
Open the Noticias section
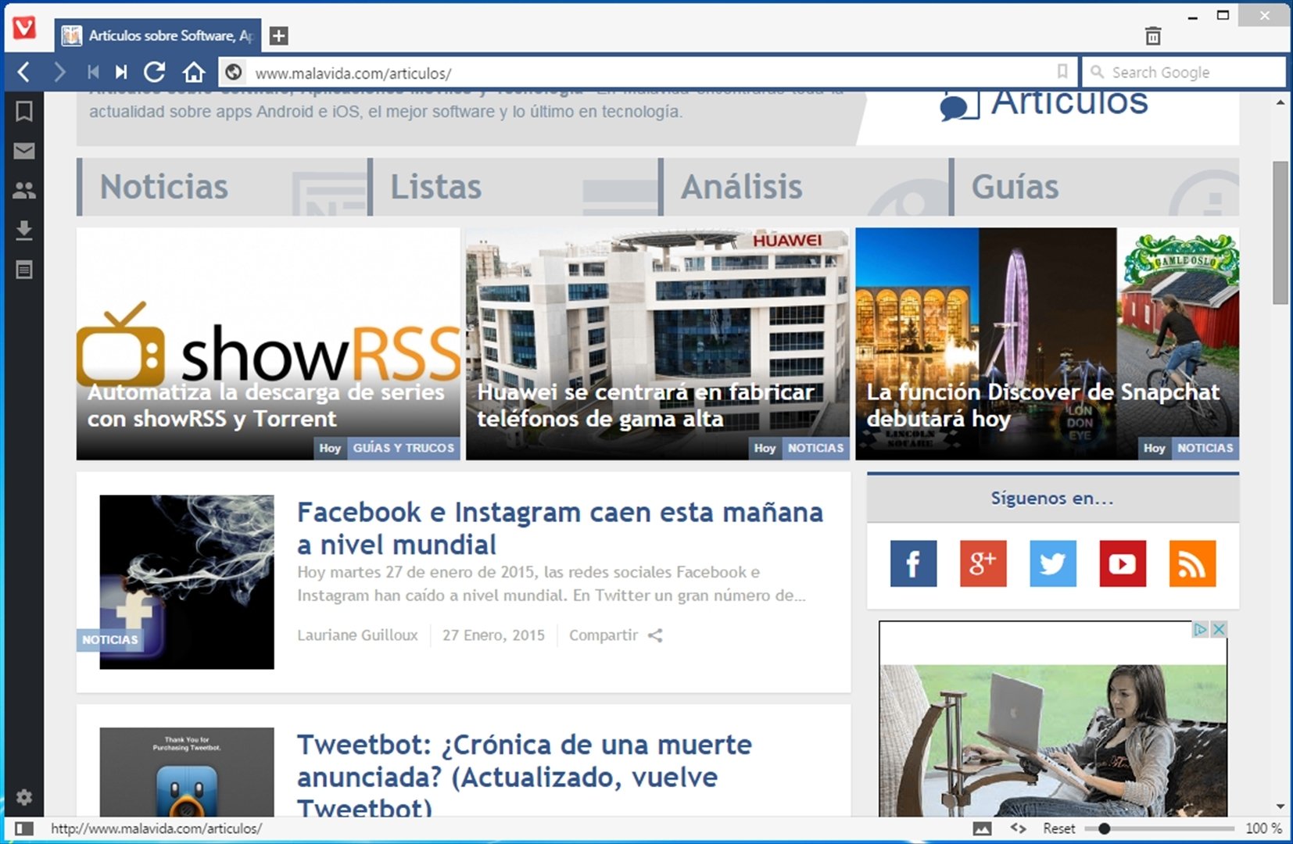(x=222, y=187)
